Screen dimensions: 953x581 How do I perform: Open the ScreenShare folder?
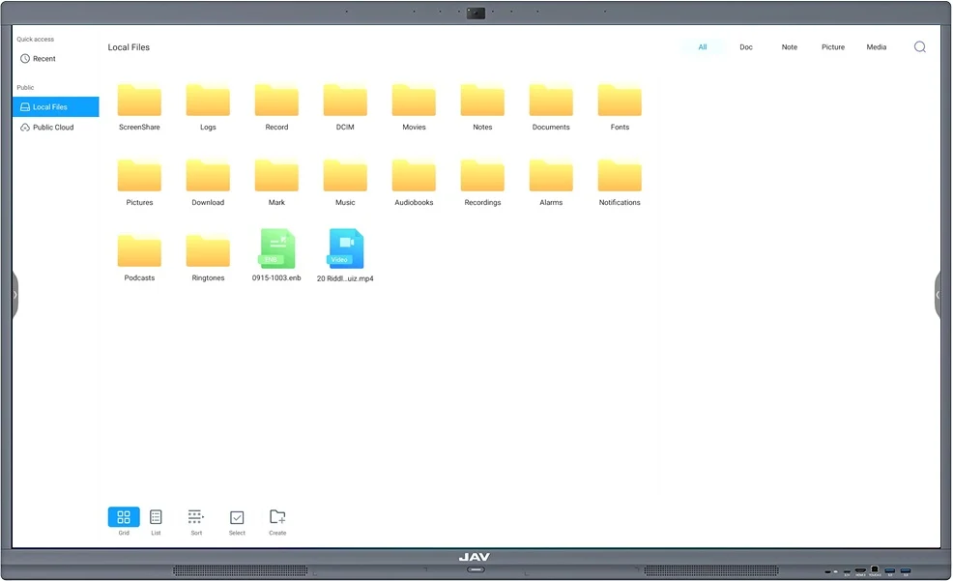(x=138, y=102)
